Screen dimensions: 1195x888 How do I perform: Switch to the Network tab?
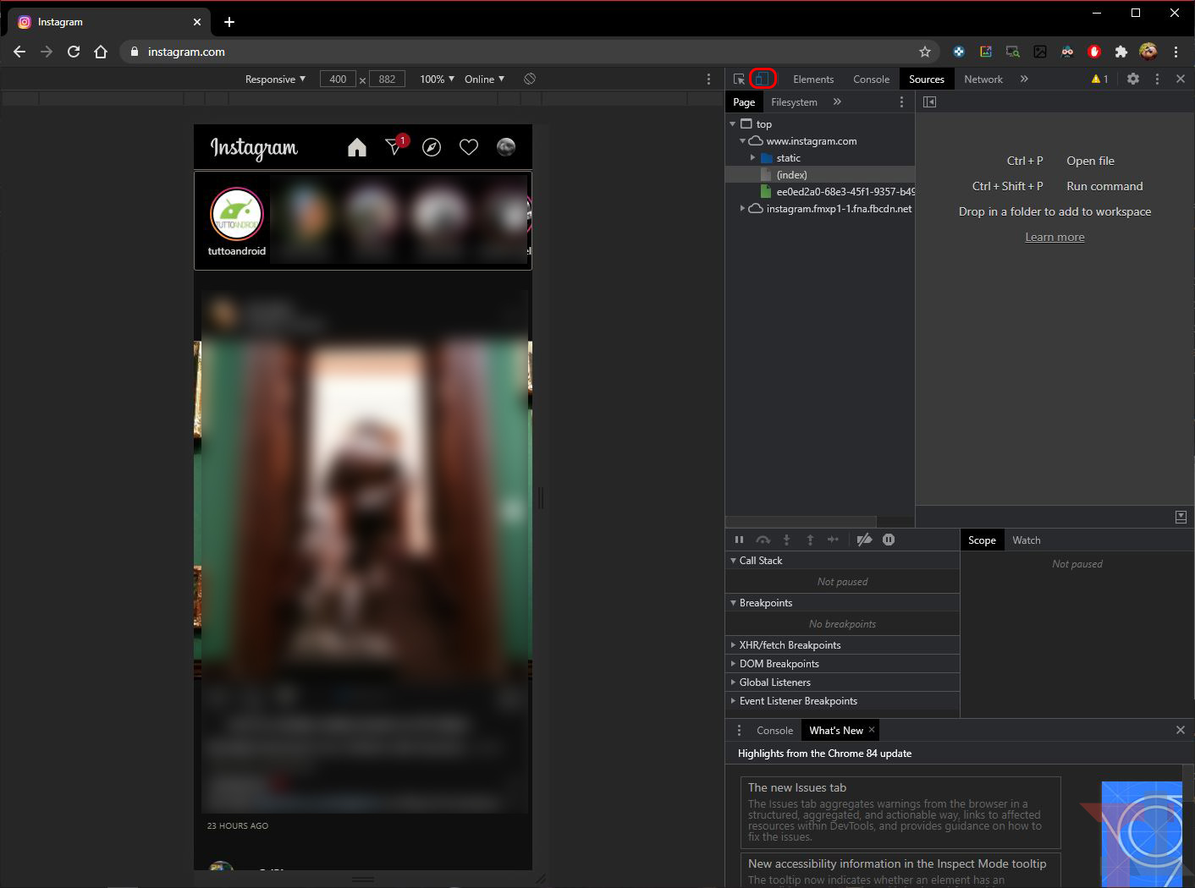pyautogui.click(x=983, y=79)
